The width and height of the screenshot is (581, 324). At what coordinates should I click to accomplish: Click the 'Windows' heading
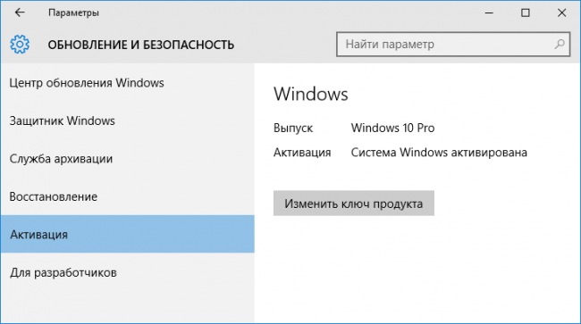311,94
